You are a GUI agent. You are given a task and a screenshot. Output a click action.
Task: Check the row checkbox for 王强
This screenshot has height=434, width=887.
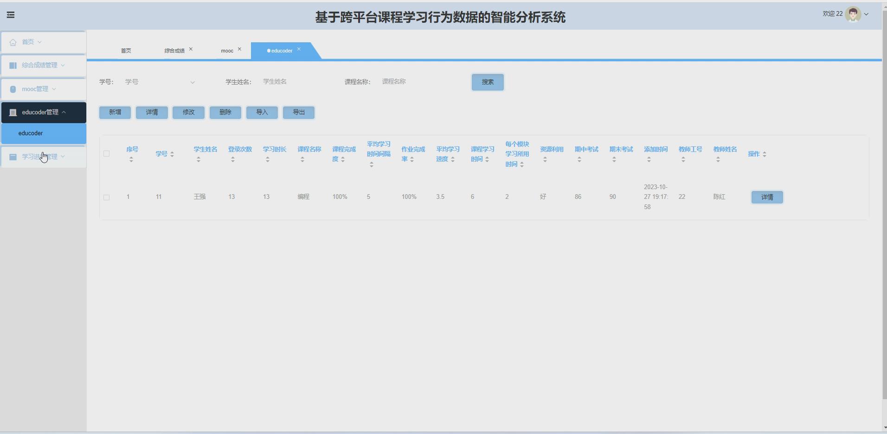point(106,197)
